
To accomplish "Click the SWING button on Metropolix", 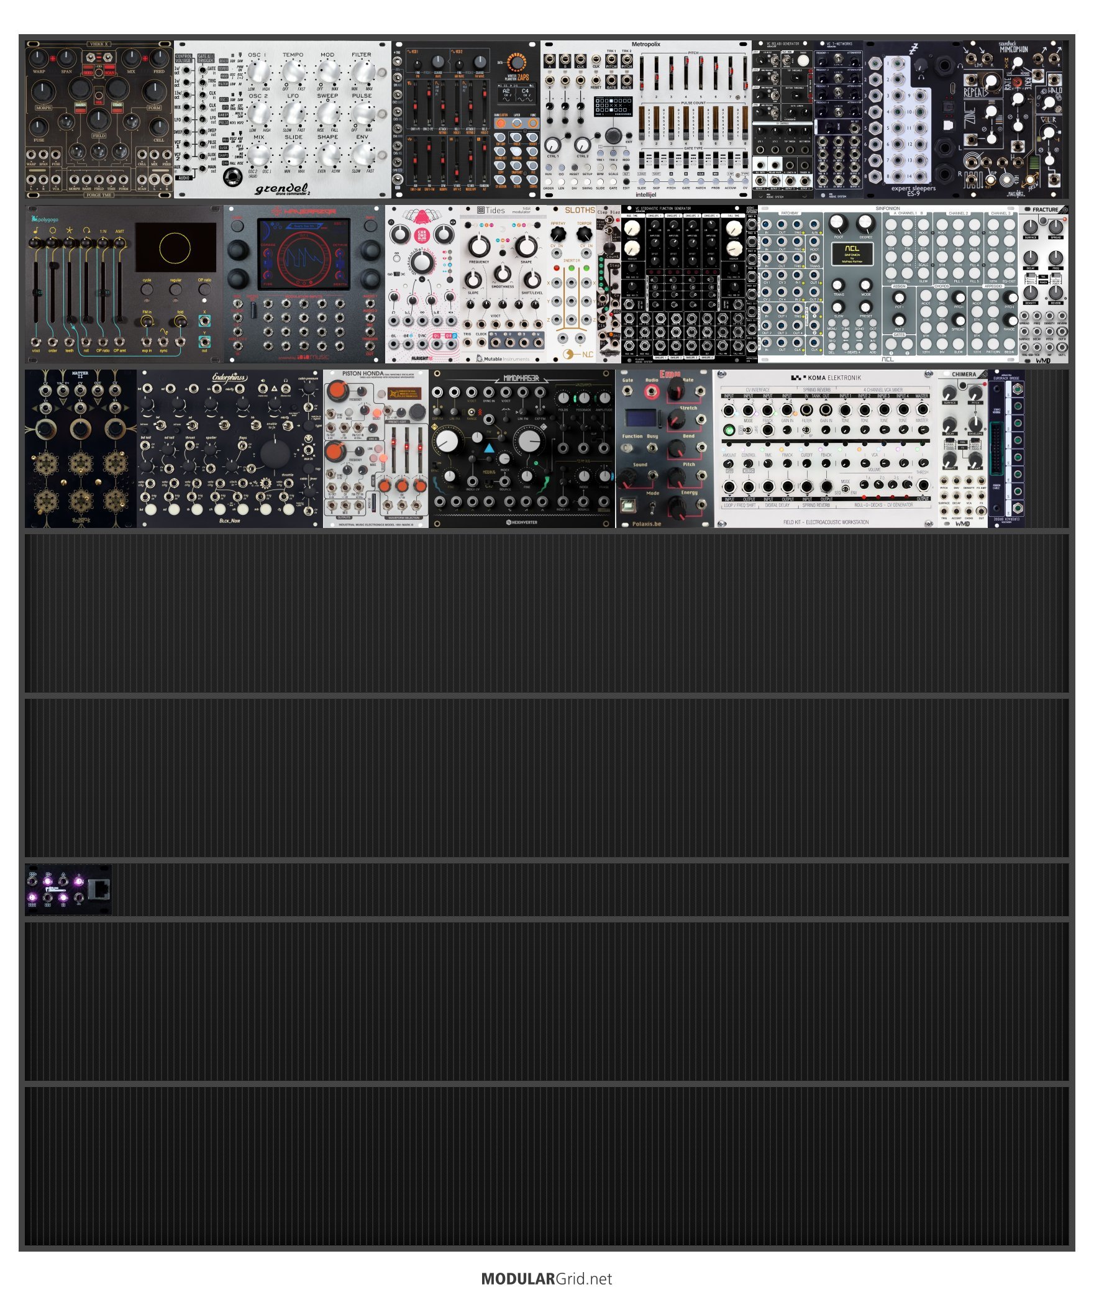I will click(x=587, y=182).
